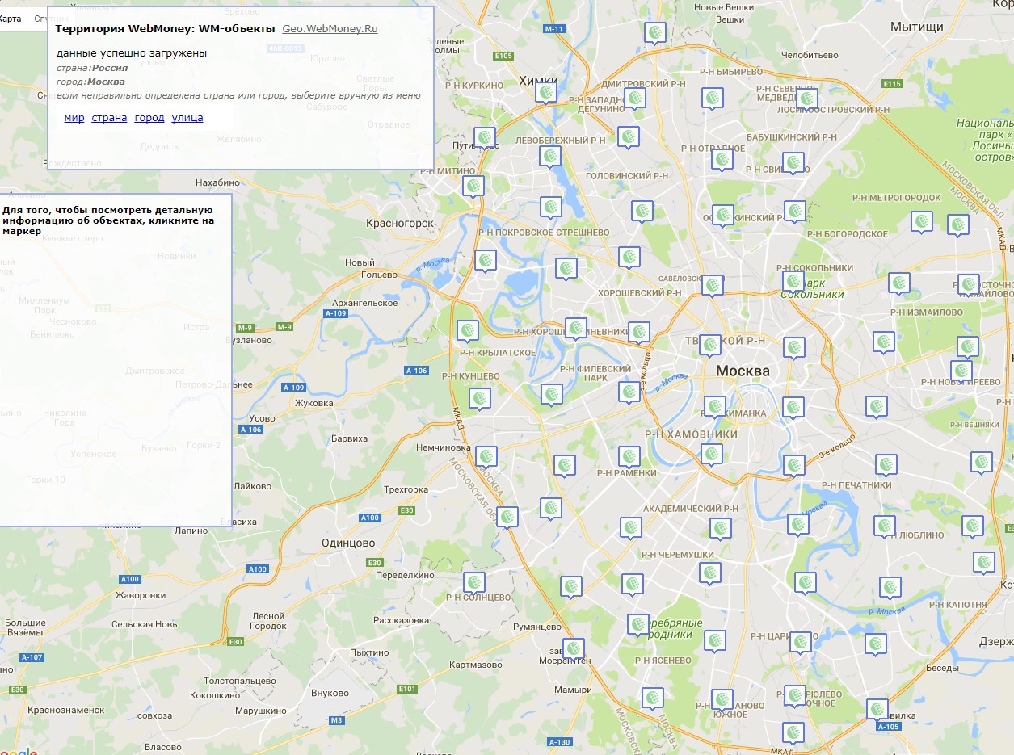Click the marker in Парк Сокольники
The image size is (1014, 755).
(794, 282)
